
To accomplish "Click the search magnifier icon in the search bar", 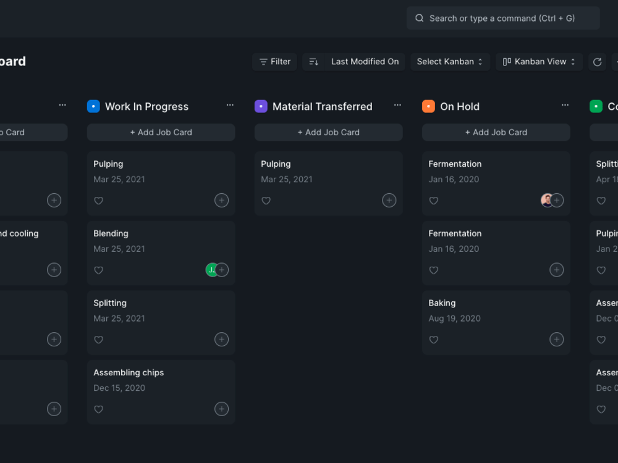I will click(420, 18).
